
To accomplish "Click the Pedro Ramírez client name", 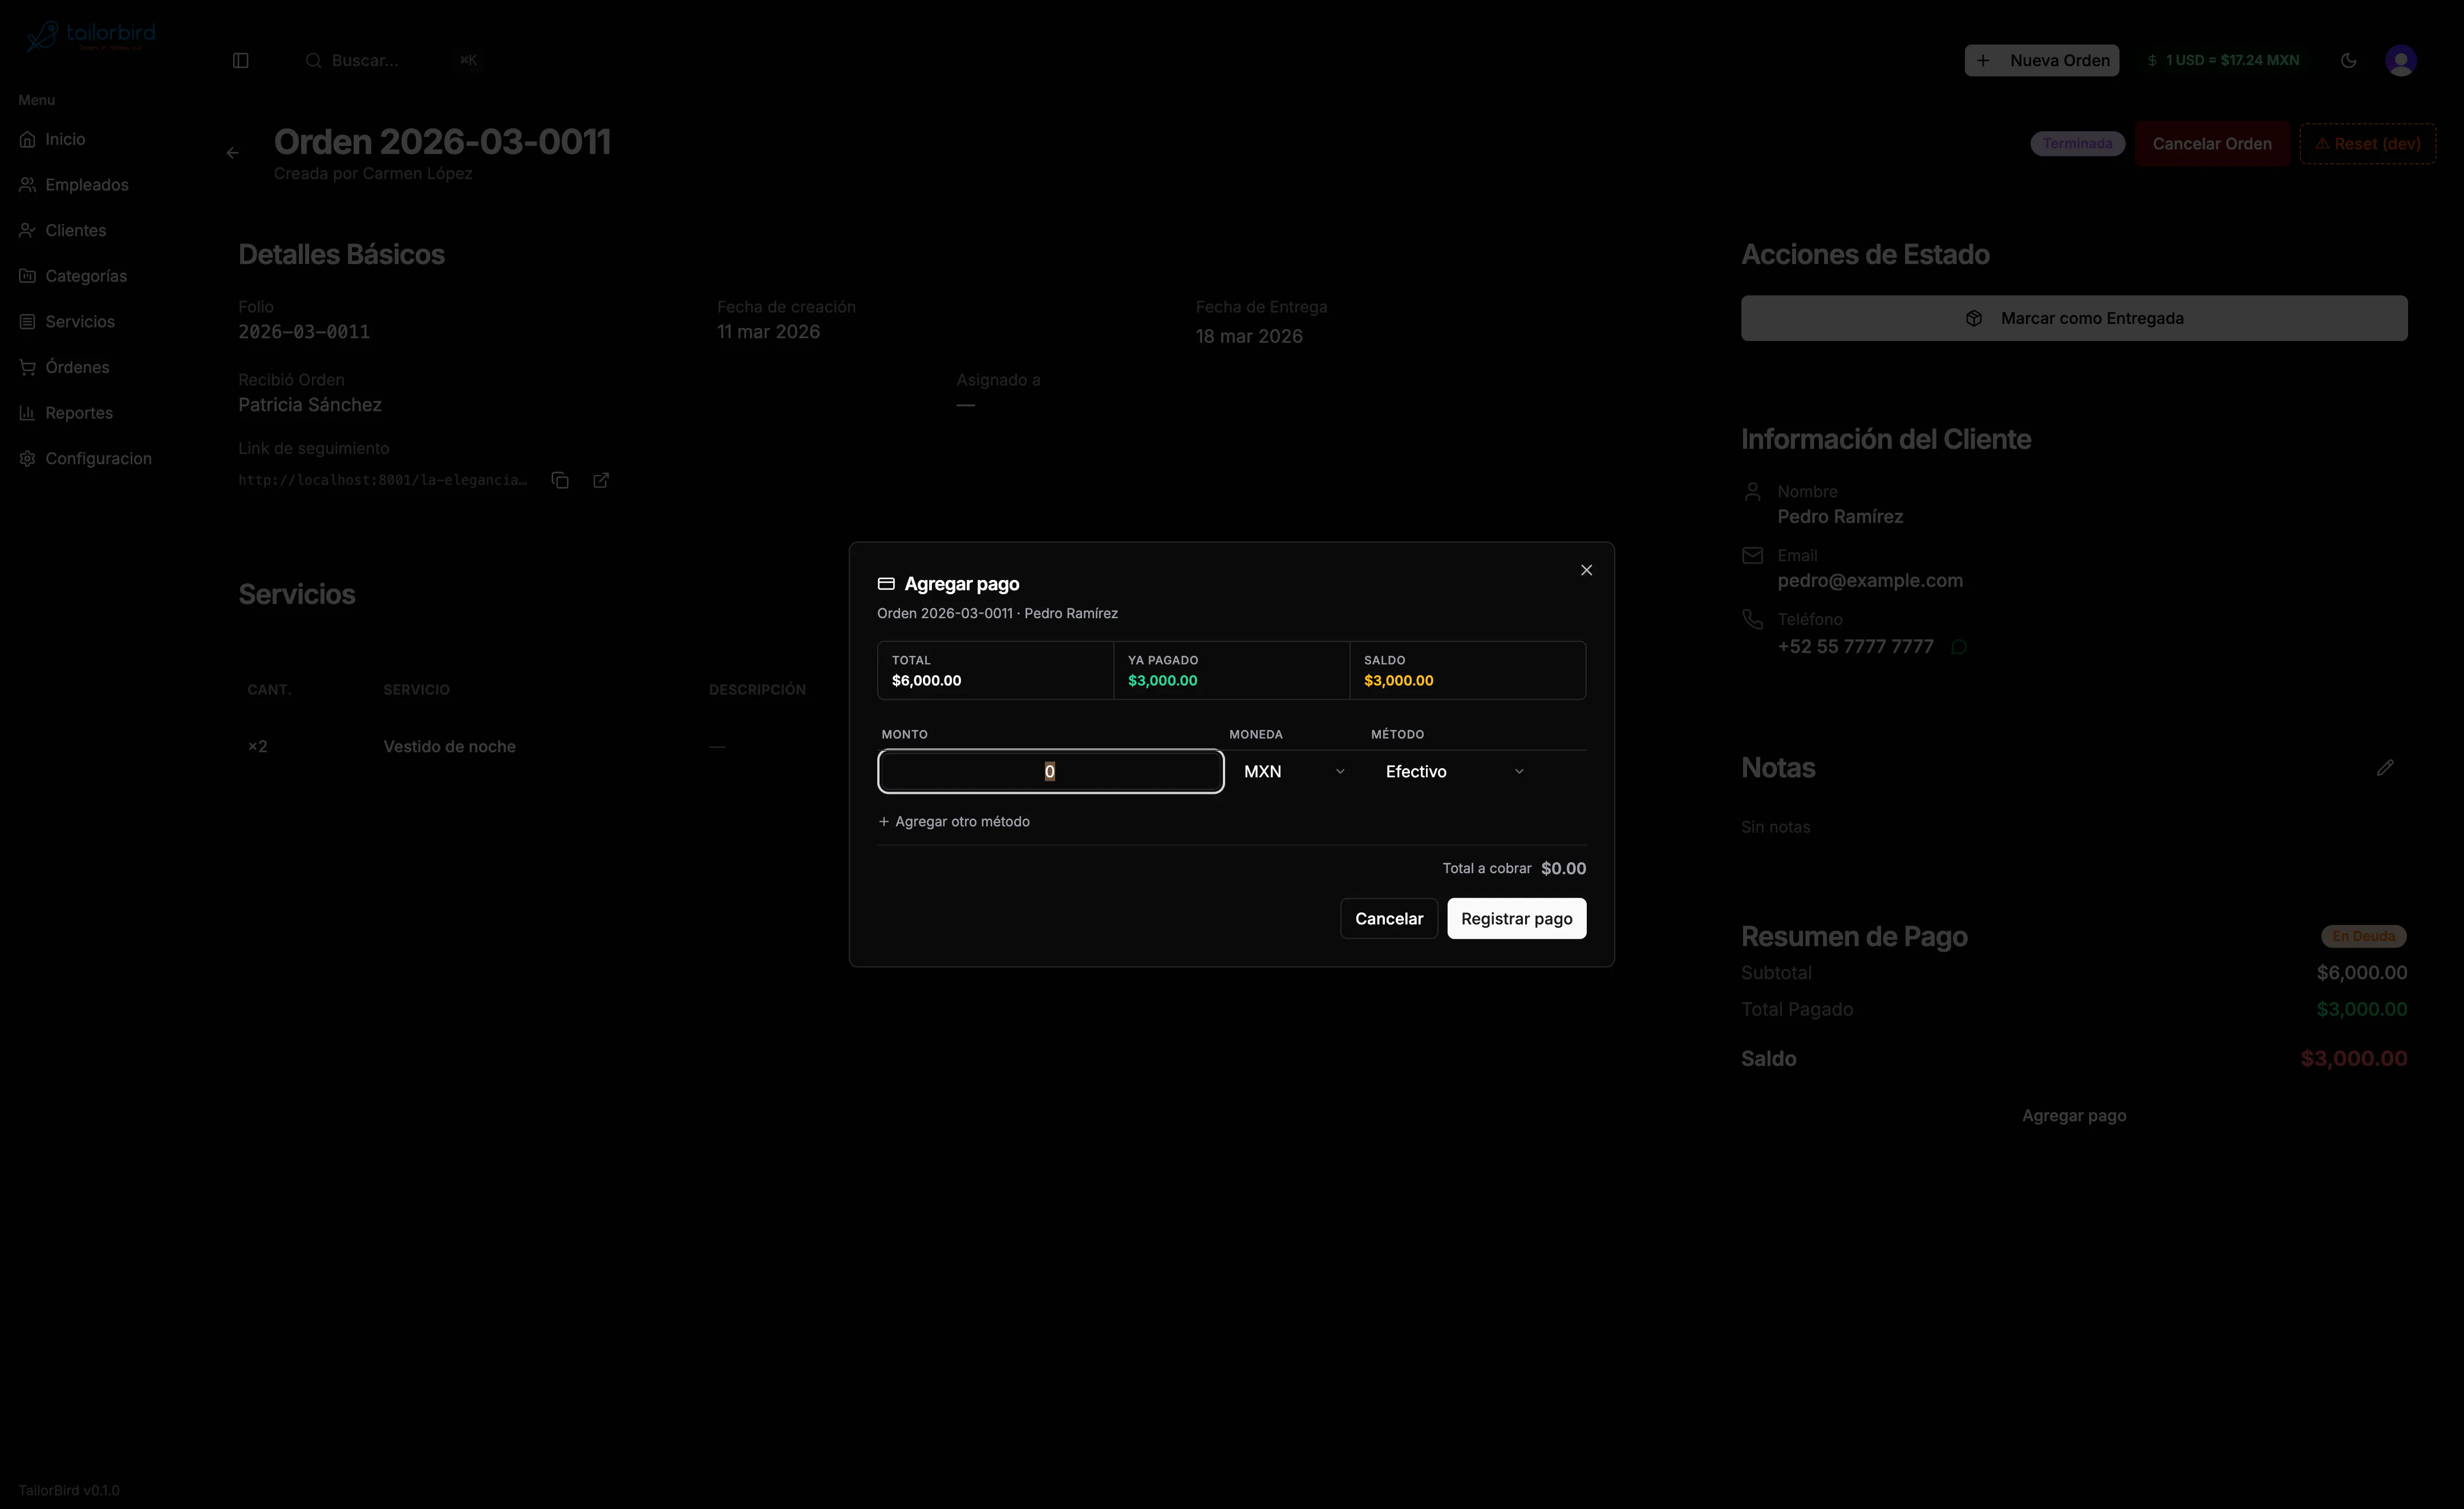I will point(1840,517).
